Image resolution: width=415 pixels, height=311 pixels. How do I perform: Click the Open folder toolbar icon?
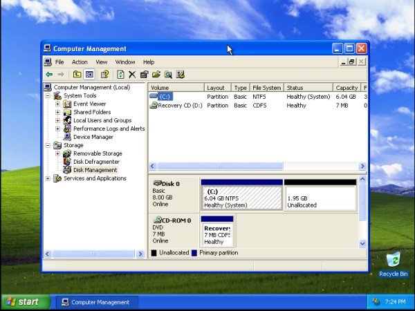coord(156,75)
